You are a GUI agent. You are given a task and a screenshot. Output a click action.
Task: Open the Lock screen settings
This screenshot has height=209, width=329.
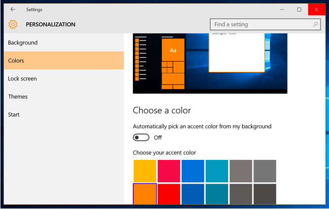click(64, 78)
